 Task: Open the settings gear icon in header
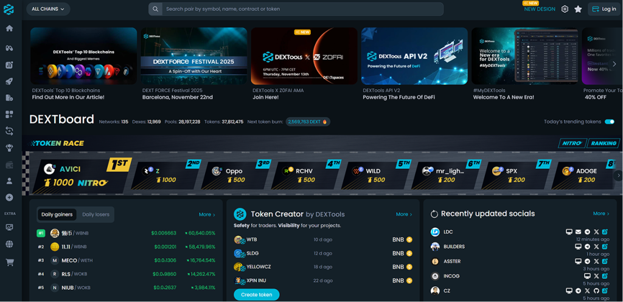565,9
